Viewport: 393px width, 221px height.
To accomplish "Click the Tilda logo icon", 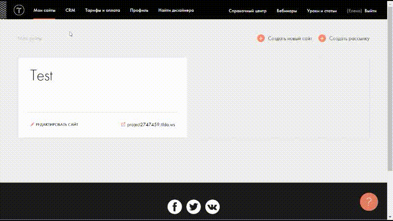I will (19, 10).
